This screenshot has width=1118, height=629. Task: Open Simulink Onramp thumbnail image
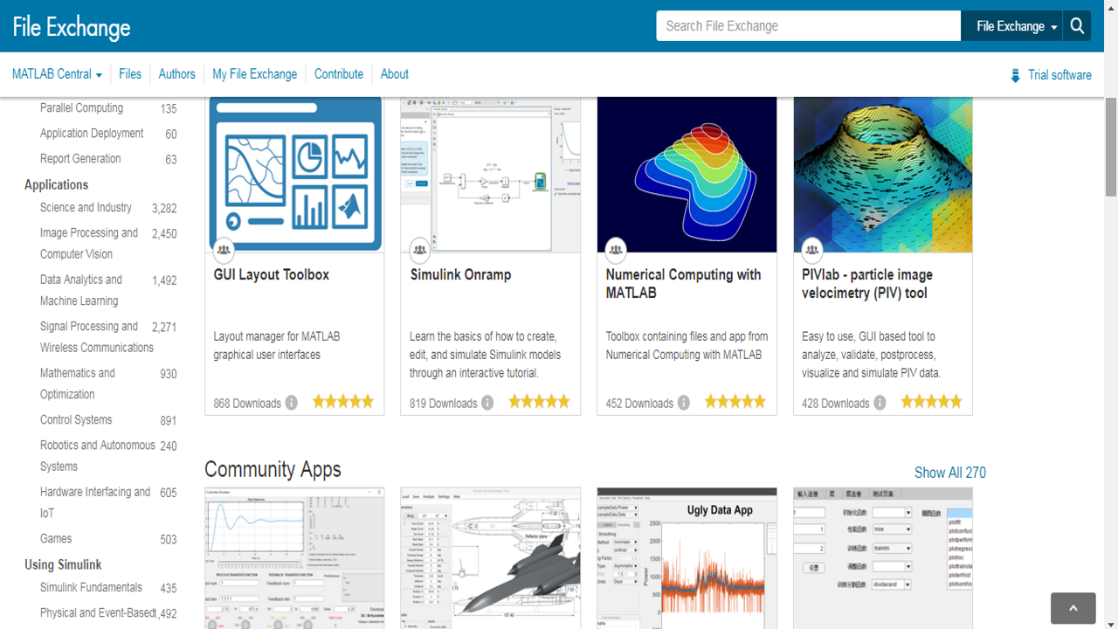click(491, 175)
